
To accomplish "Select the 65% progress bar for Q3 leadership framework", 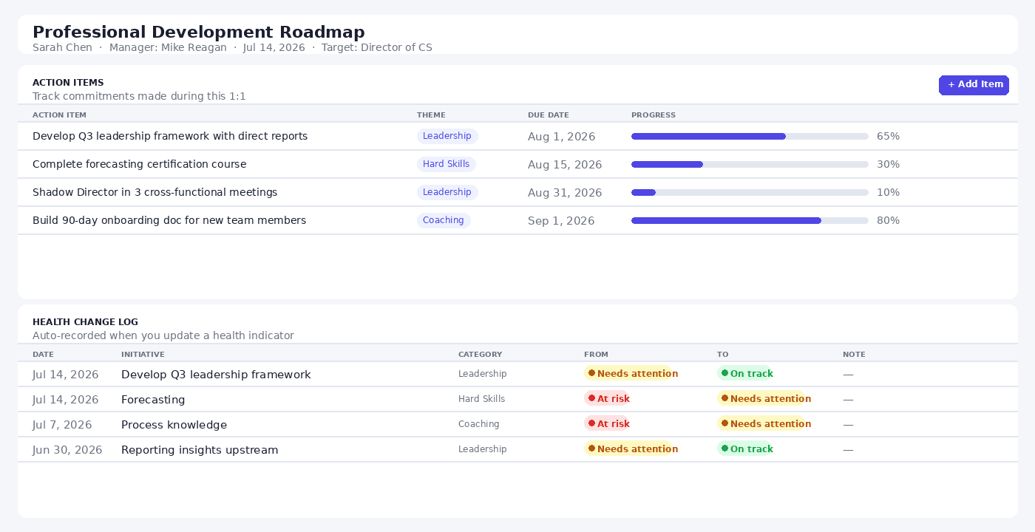I will [x=750, y=137].
